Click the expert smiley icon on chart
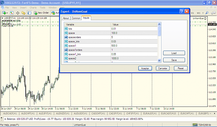The image size is (217, 127). [x=206, y=18]
